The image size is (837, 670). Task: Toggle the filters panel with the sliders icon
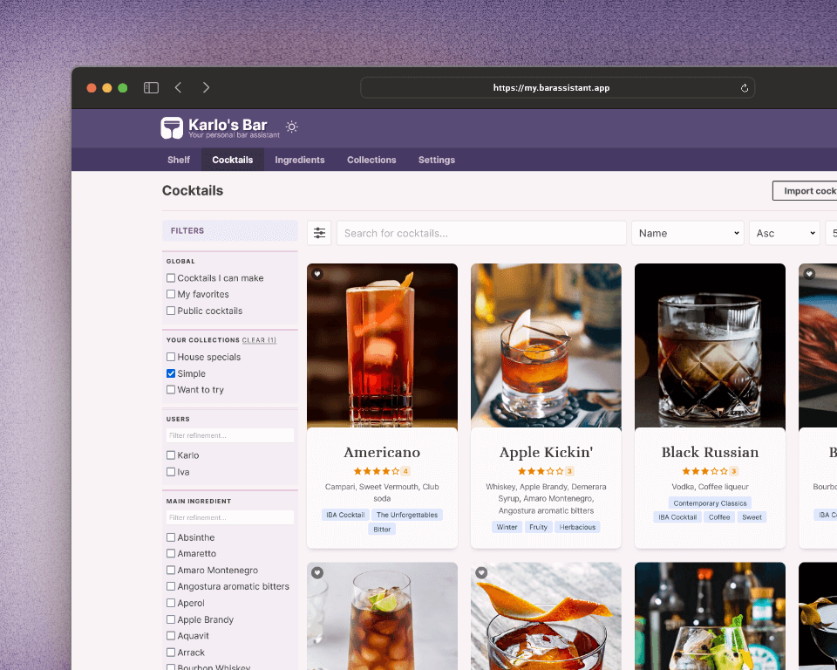pos(319,233)
